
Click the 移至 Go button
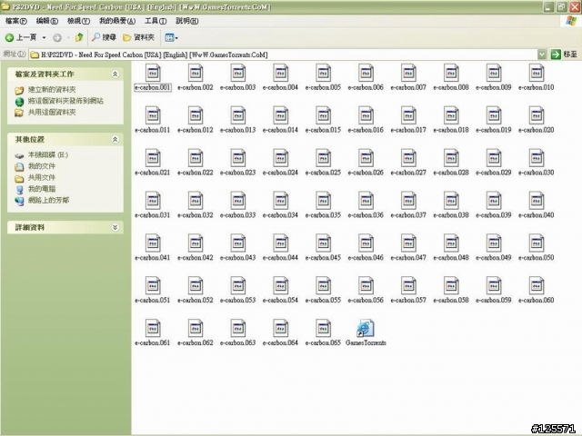click(x=564, y=54)
